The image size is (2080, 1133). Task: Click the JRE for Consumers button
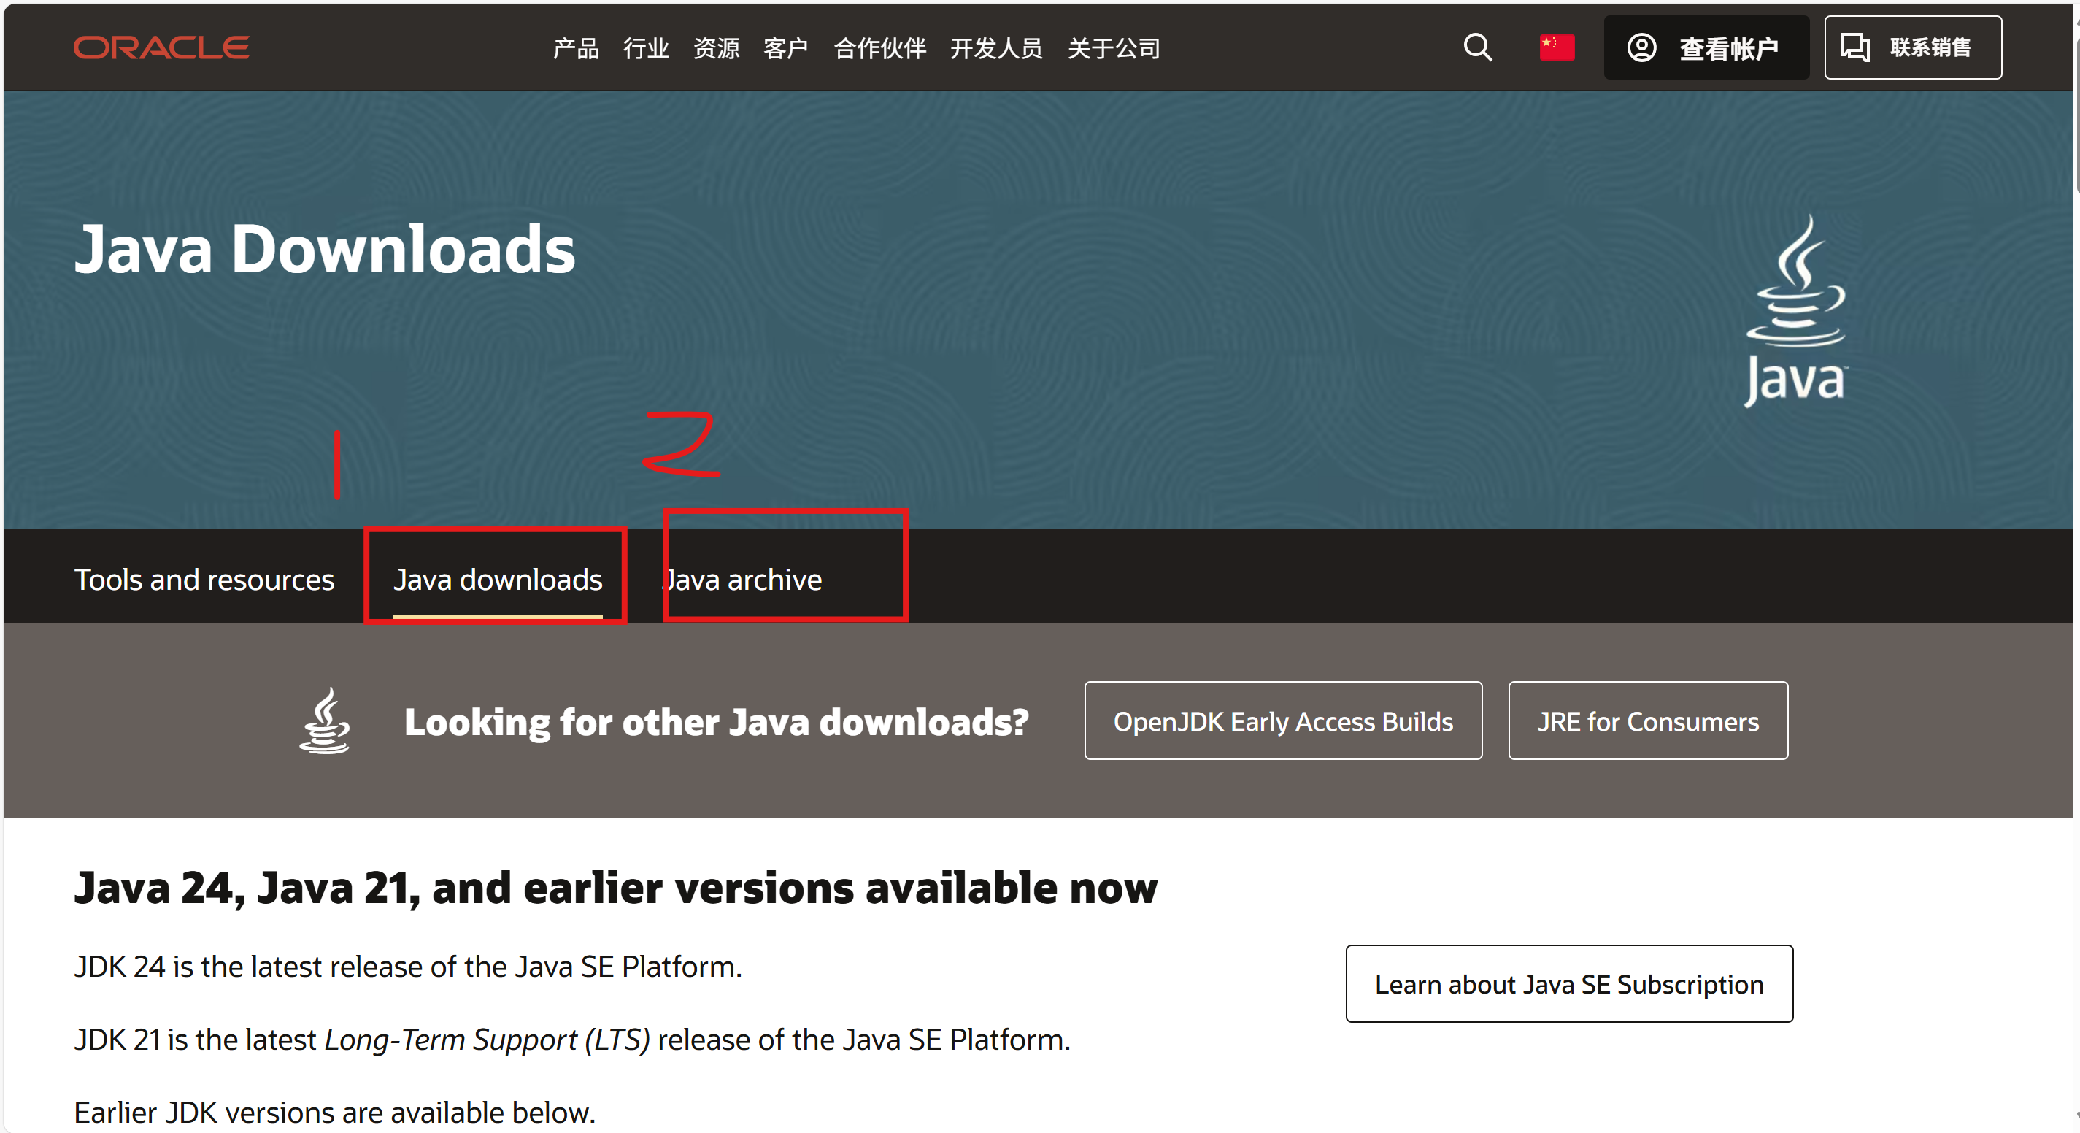[1647, 721]
